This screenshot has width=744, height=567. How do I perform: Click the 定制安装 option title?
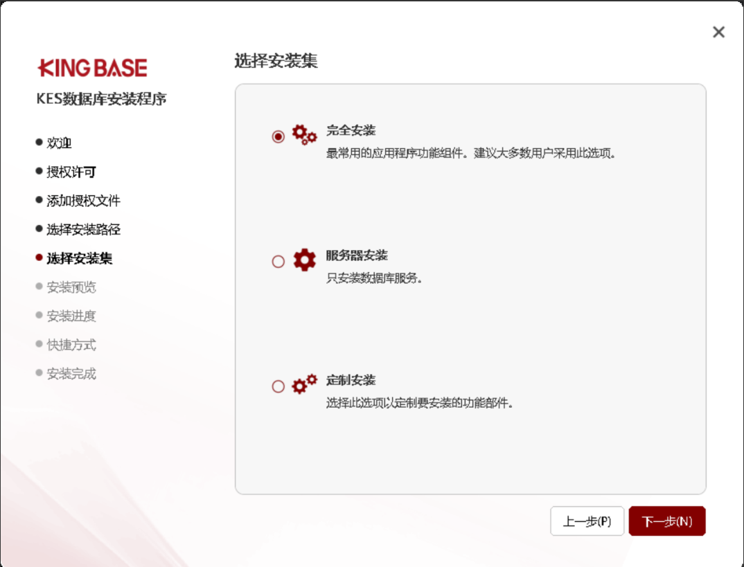[x=351, y=380]
